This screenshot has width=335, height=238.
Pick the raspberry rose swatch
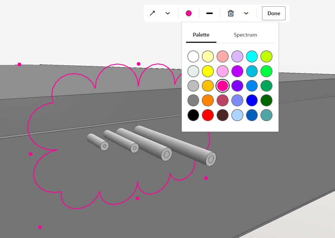(223, 100)
